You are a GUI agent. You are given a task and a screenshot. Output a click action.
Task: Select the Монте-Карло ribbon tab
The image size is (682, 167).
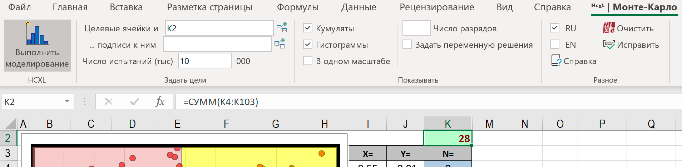coord(634,7)
